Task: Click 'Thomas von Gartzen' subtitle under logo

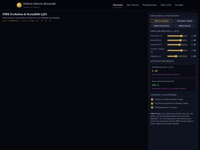Action: point(31,7)
